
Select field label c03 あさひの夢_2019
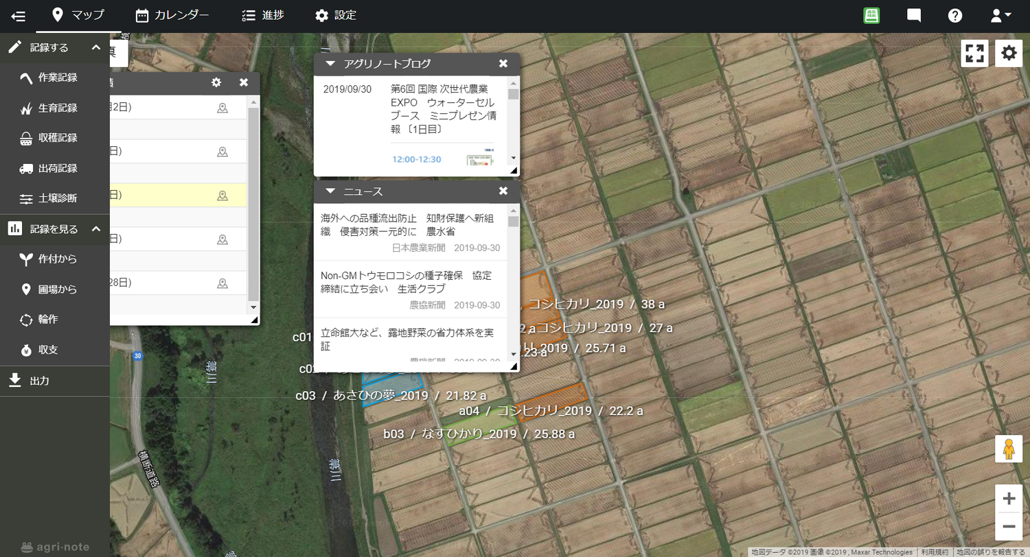(x=391, y=396)
